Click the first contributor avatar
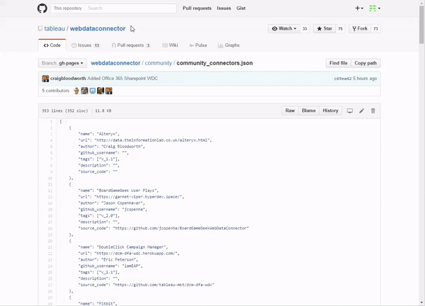 click(x=76, y=91)
